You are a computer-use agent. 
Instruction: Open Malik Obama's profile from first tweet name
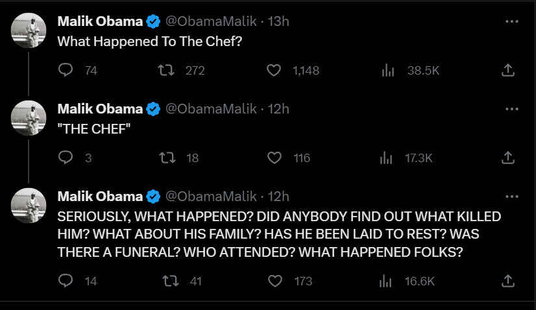click(100, 21)
